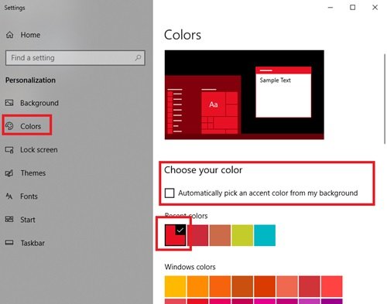The height and width of the screenshot is (304, 387).
Task: Click the Colors palette icon
Action: 9,126
